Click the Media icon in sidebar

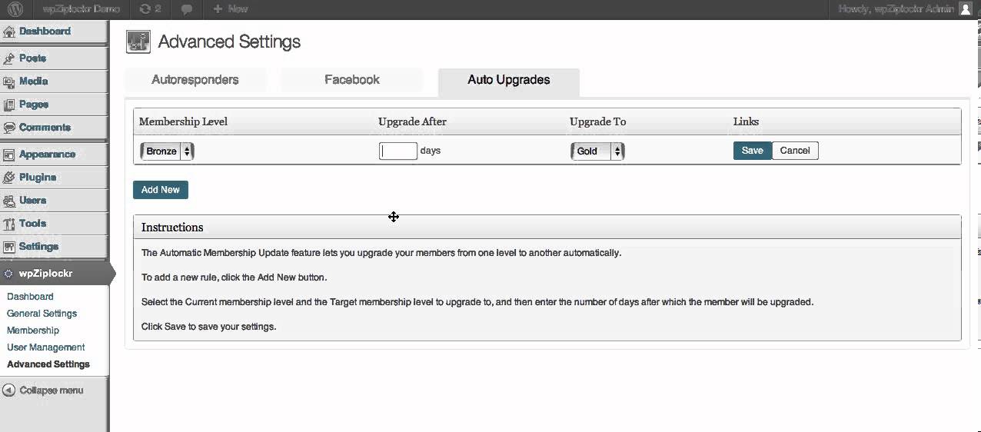(9, 81)
